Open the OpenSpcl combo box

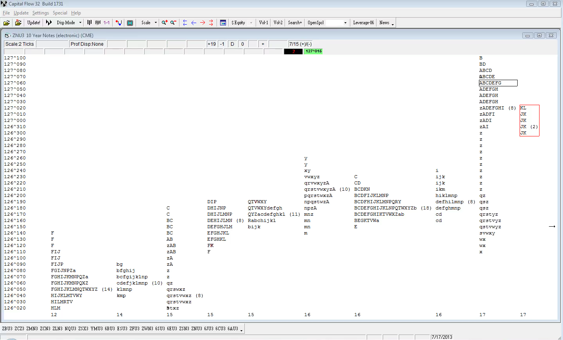[x=345, y=23]
